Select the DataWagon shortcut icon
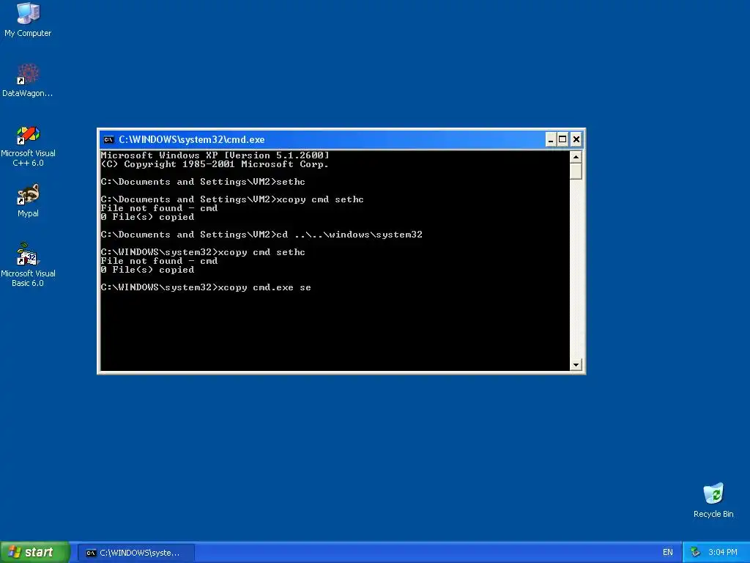Viewport: 750px width, 563px height. click(28, 80)
